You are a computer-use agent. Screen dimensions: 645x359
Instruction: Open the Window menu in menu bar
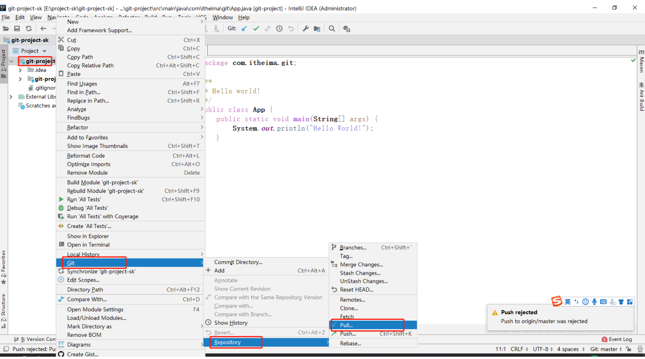point(223,17)
